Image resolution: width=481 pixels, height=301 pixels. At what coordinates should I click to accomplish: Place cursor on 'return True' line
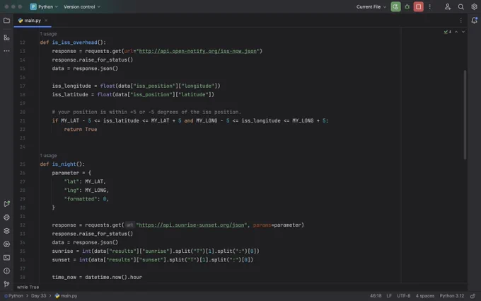tap(81, 130)
